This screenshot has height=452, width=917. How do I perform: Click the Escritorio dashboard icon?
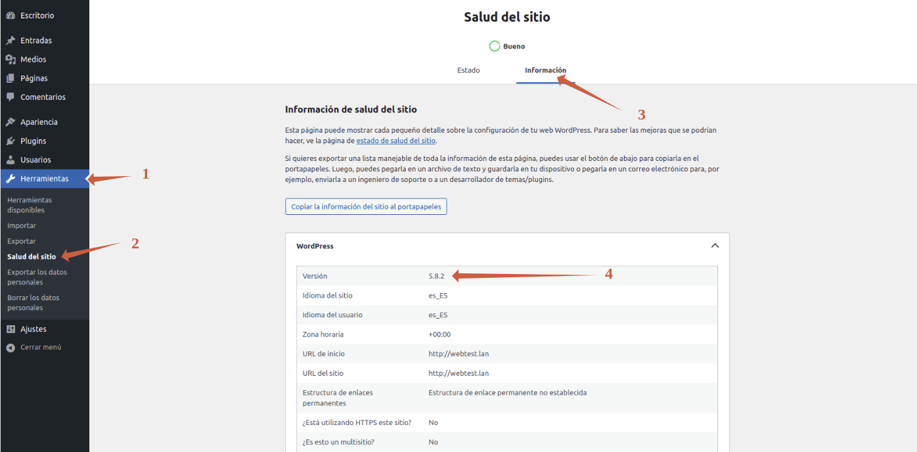(11, 15)
